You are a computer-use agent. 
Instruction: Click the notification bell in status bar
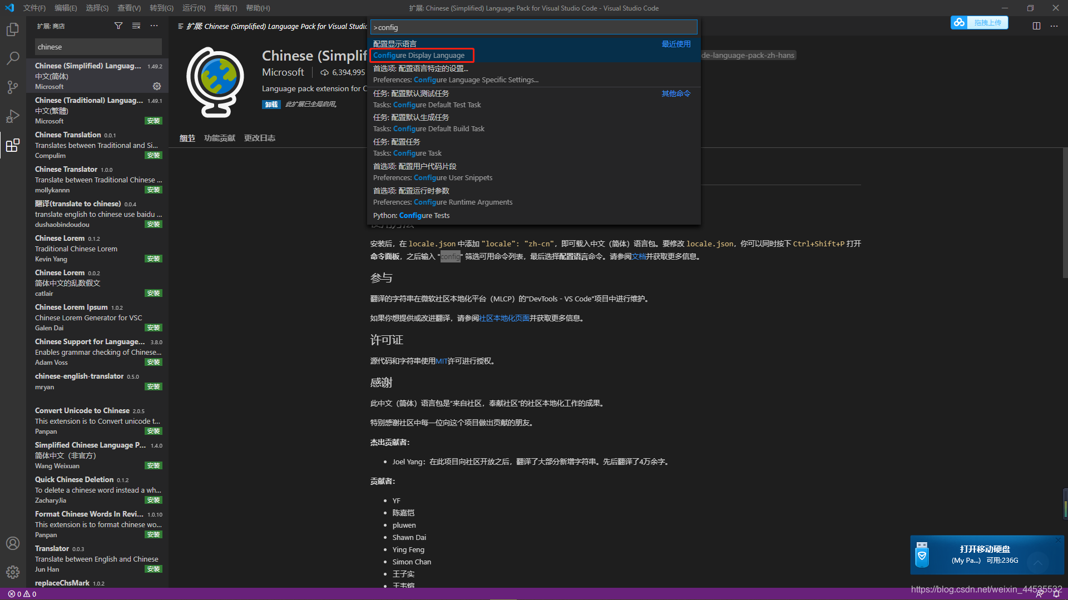tap(1056, 594)
